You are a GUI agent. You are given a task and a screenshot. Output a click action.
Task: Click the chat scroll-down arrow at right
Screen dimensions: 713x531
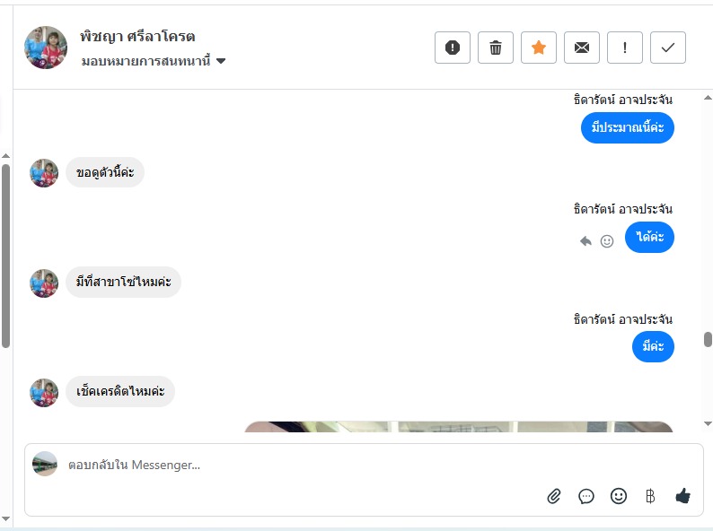tap(708, 423)
